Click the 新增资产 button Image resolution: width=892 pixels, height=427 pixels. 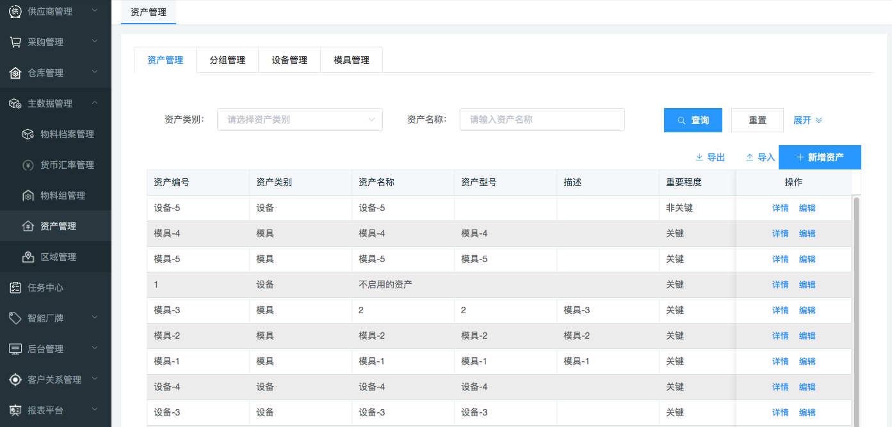tap(820, 157)
